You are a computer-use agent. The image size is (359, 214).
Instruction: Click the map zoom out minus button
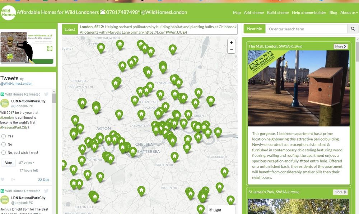(231, 50)
